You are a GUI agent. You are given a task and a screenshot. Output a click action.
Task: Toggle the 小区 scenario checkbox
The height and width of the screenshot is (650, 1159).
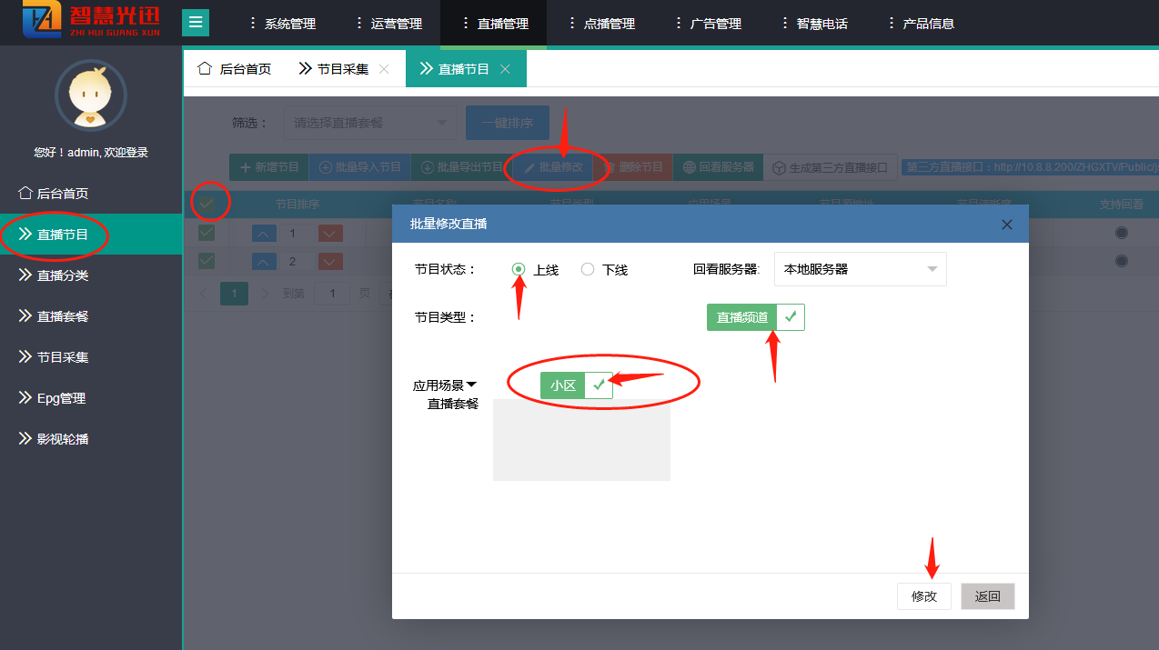tap(577, 385)
